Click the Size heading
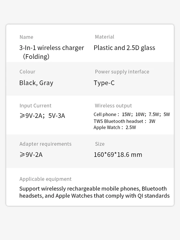Image resolution: width=180 pixels, height=240 pixels. (x=100, y=144)
